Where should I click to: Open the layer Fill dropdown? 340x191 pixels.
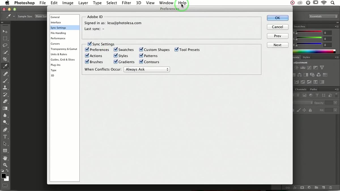pyautogui.click(x=335, y=110)
